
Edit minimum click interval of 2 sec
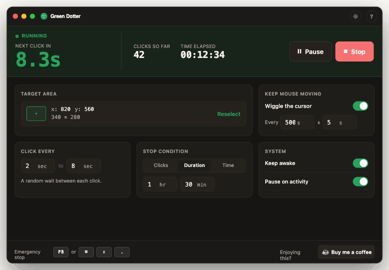click(x=38, y=165)
